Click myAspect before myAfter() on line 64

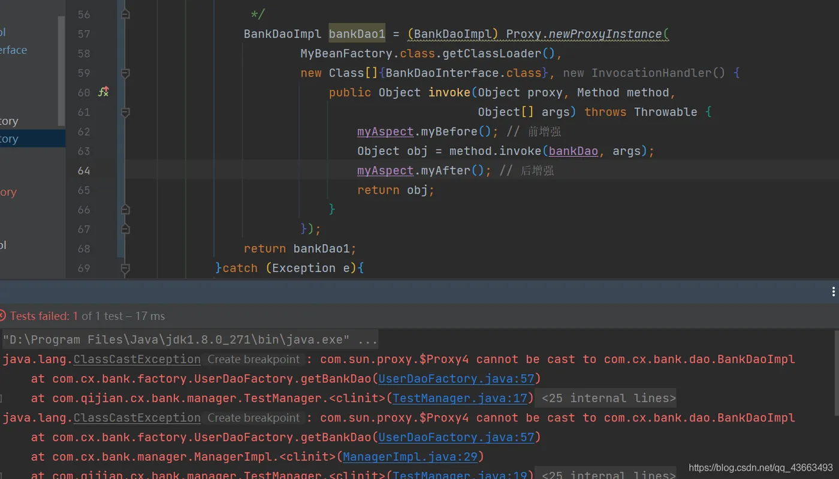tap(385, 171)
